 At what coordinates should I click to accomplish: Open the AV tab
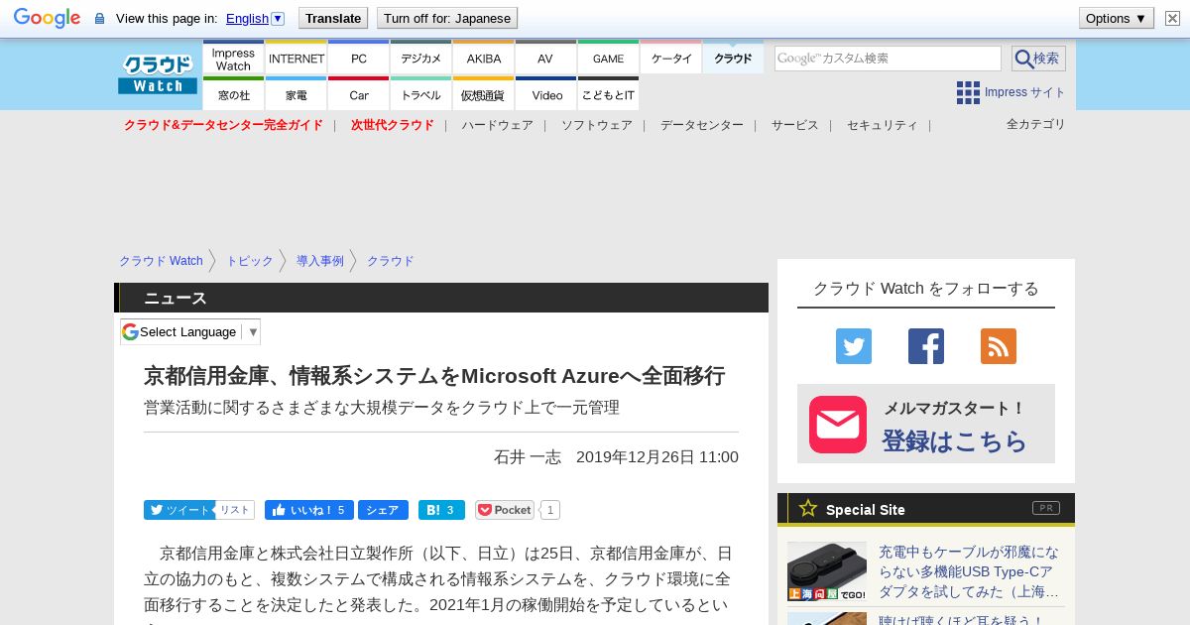pyautogui.click(x=546, y=59)
